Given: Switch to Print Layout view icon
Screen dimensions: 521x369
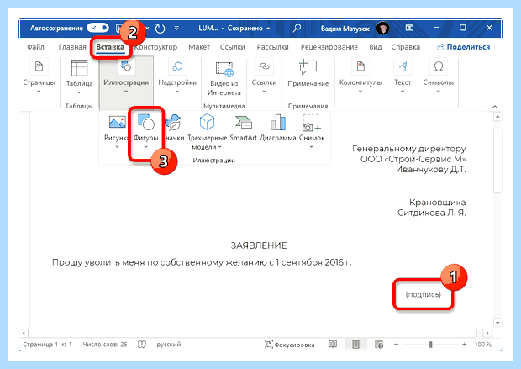Looking at the screenshot, I should pos(355,344).
